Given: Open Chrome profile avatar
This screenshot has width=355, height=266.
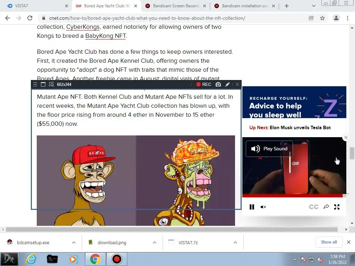Looking at the screenshot, I should [336, 18].
